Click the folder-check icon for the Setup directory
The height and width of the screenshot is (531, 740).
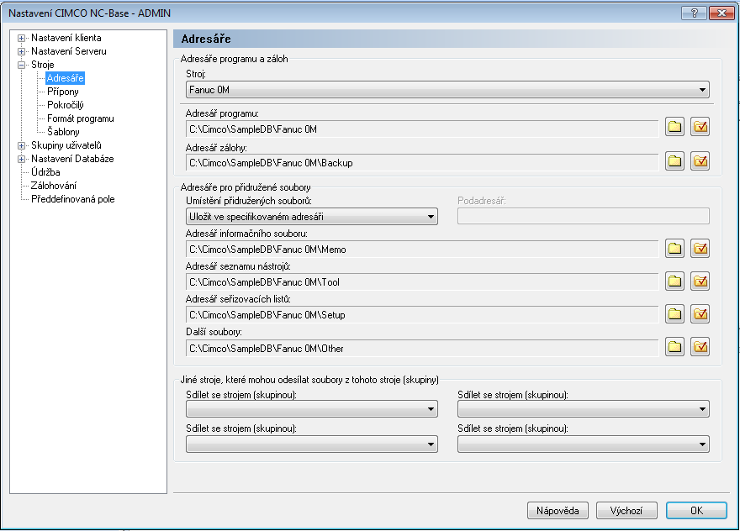(x=700, y=313)
